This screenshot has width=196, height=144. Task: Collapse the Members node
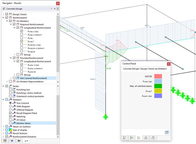click(x=3, y=100)
